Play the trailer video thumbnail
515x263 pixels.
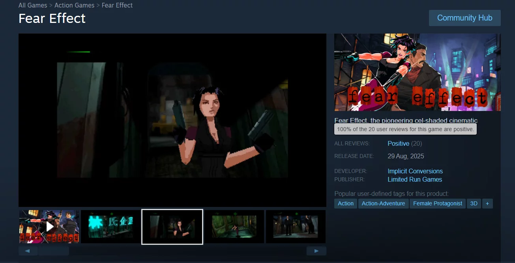49,226
